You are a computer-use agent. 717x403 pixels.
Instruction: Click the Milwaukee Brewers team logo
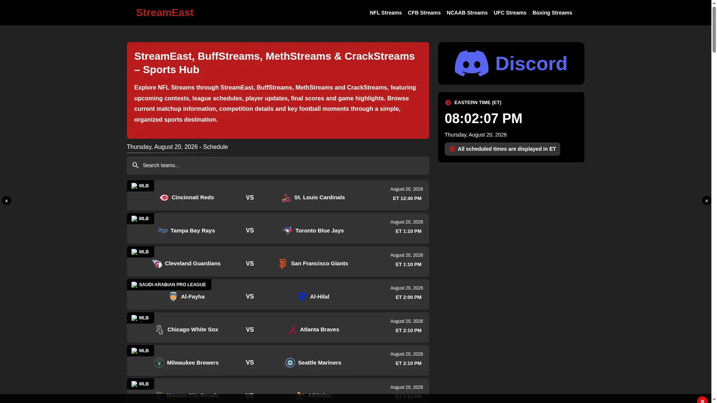coord(159,363)
